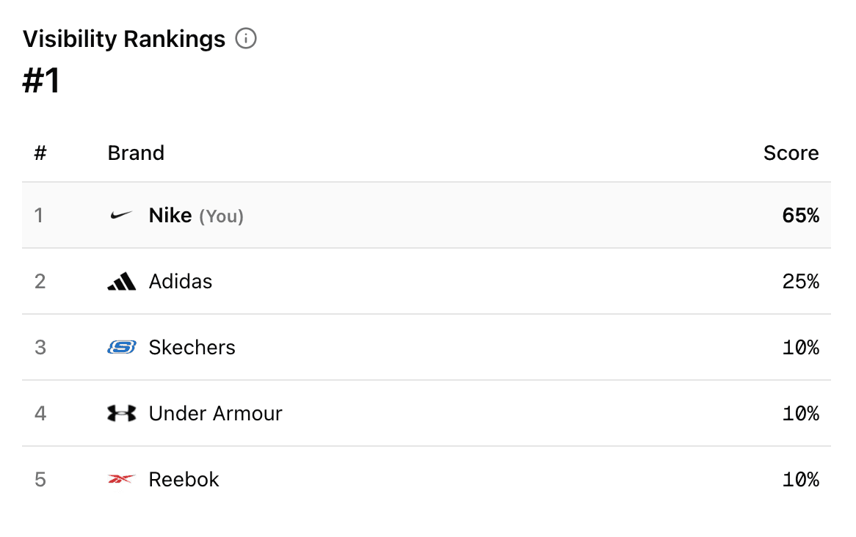856x537 pixels.
Task: Click the Adidas three-stripe logo
Action: [121, 282]
